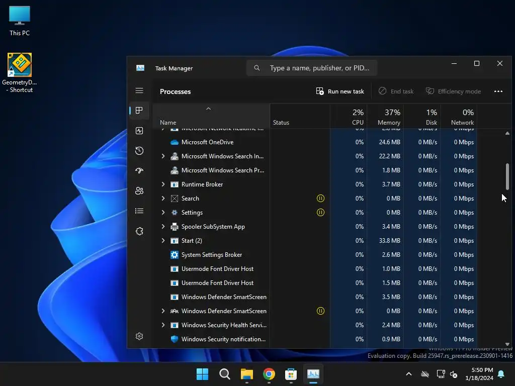Click suspended icon on Windows Defender SmartScreen row

pyautogui.click(x=320, y=311)
